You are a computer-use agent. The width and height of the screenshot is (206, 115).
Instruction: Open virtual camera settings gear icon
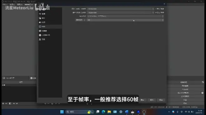coord(203,93)
